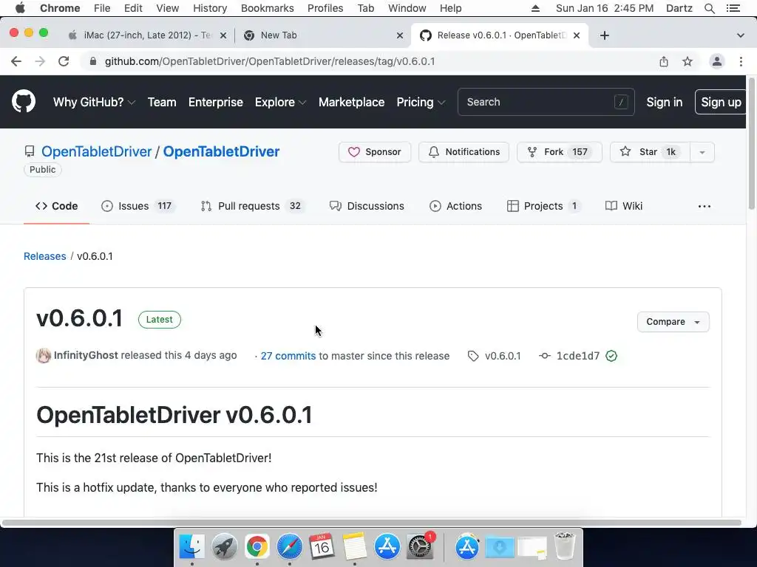This screenshot has height=567, width=757.
Task: Star the repository
Action: tap(650, 152)
